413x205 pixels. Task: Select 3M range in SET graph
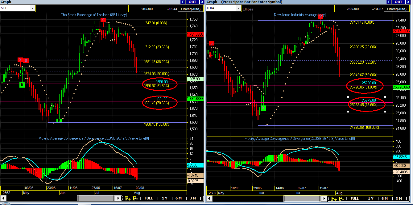[192, 199]
